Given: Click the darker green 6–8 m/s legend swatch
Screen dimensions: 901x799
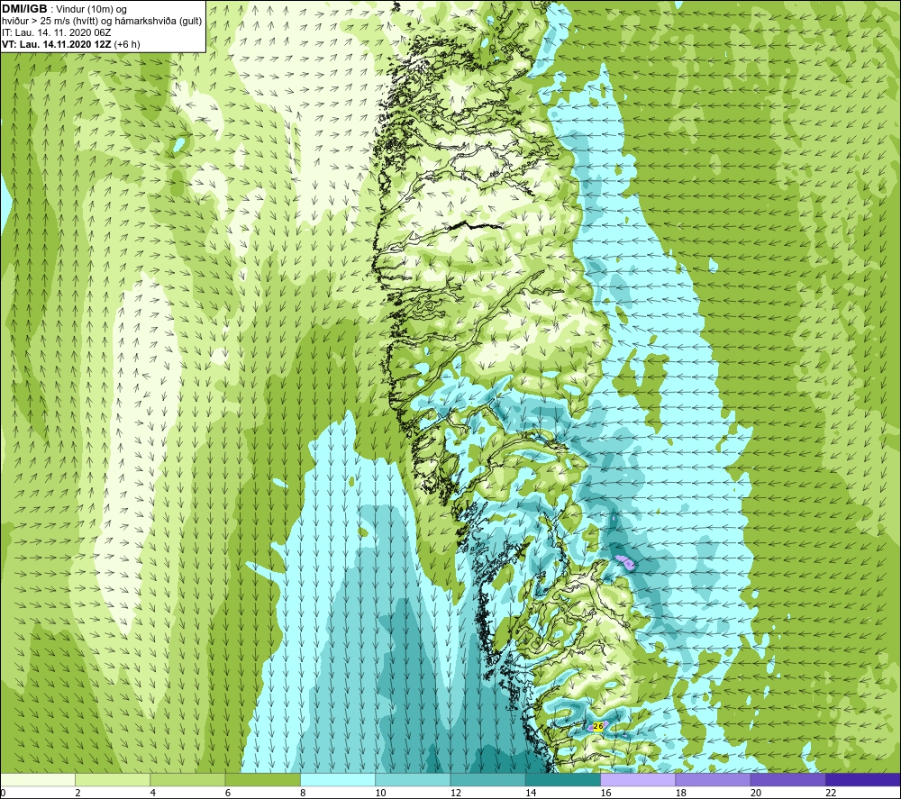Looking at the screenshot, I should point(262,779).
